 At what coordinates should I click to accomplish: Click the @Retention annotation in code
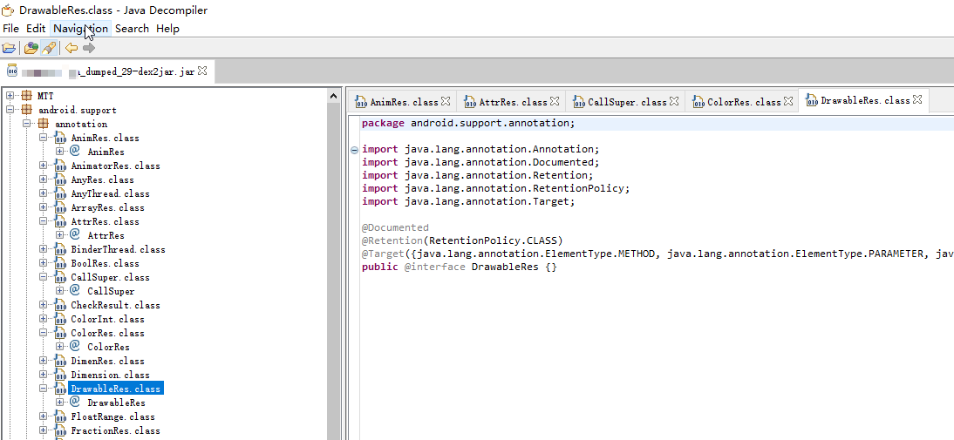coord(392,240)
